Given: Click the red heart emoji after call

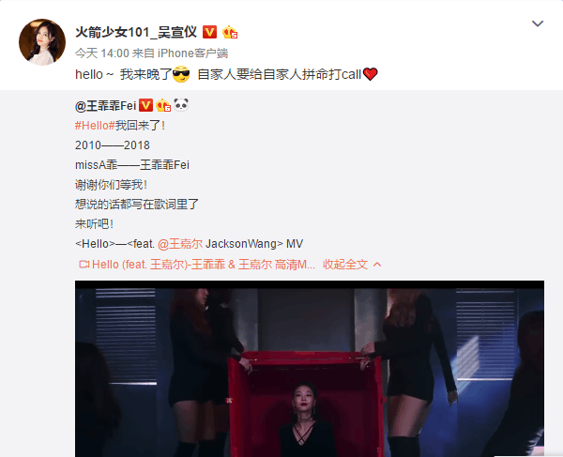Looking at the screenshot, I should tap(371, 74).
